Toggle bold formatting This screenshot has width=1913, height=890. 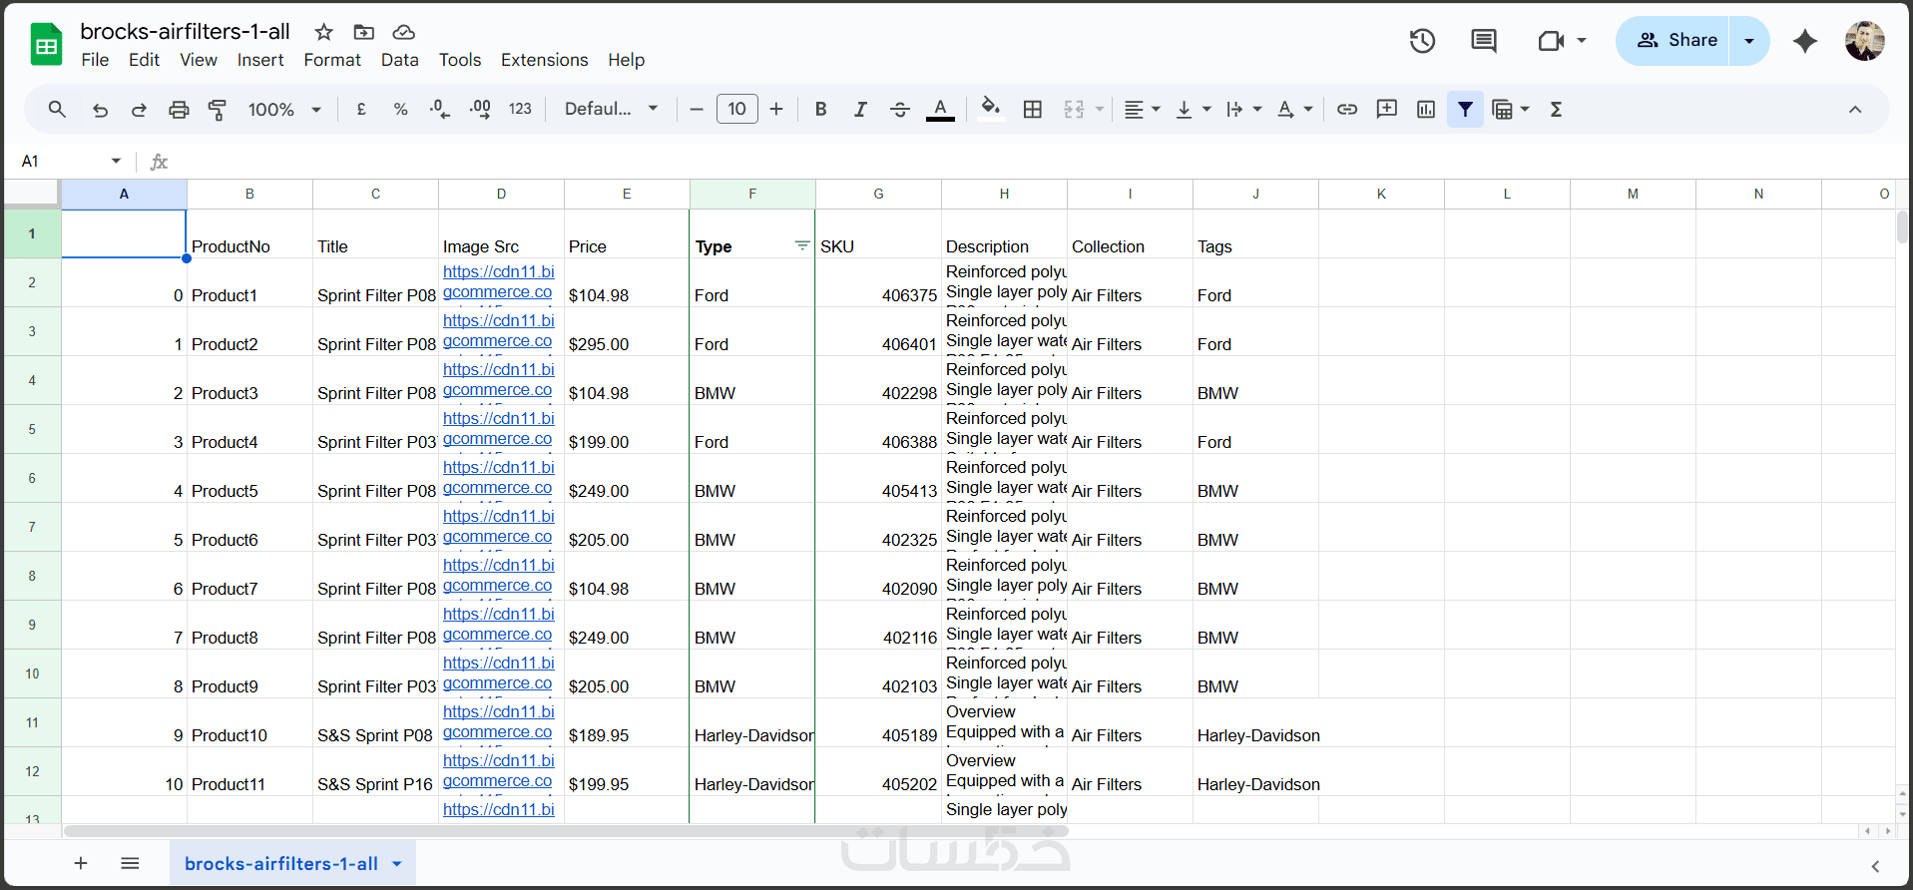820,109
